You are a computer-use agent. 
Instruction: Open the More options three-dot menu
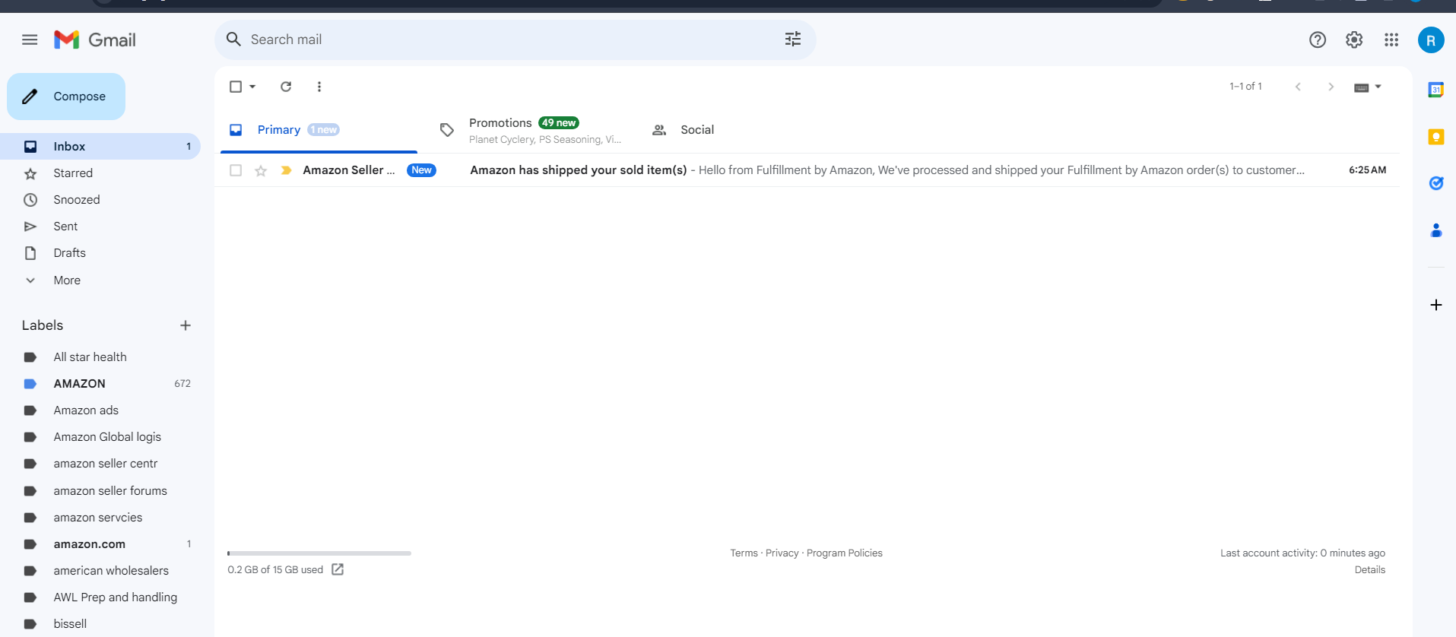(x=319, y=87)
